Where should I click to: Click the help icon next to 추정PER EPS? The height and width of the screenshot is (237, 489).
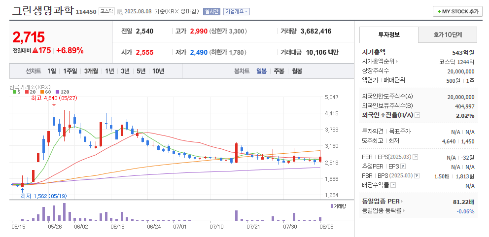[403, 166]
